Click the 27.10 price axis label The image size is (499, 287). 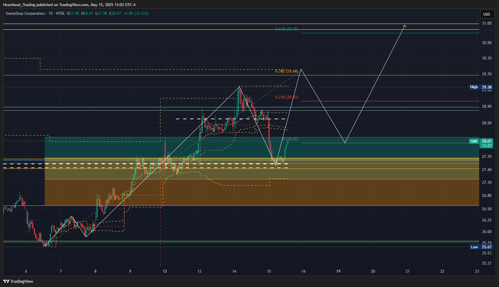point(487,182)
